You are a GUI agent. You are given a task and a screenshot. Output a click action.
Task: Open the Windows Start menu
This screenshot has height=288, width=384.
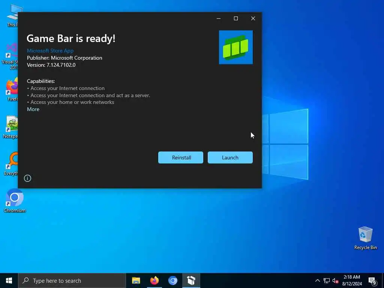coord(9,280)
